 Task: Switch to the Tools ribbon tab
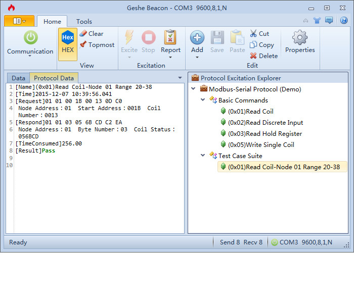pos(84,21)
